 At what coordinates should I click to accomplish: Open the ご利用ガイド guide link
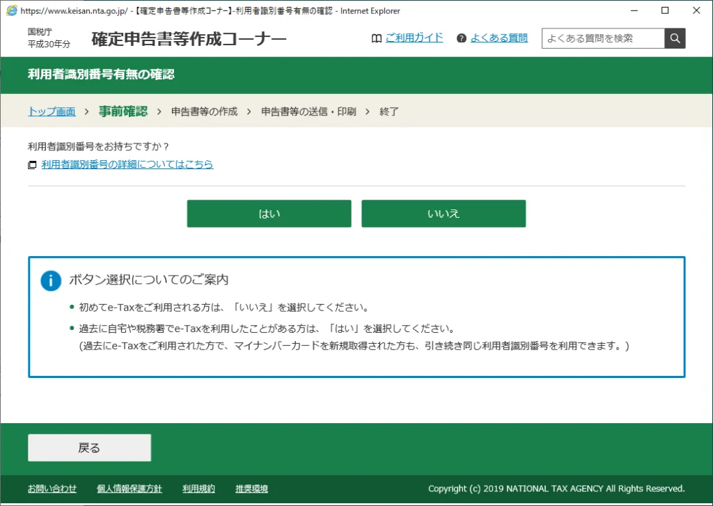(x=414, y=38)
